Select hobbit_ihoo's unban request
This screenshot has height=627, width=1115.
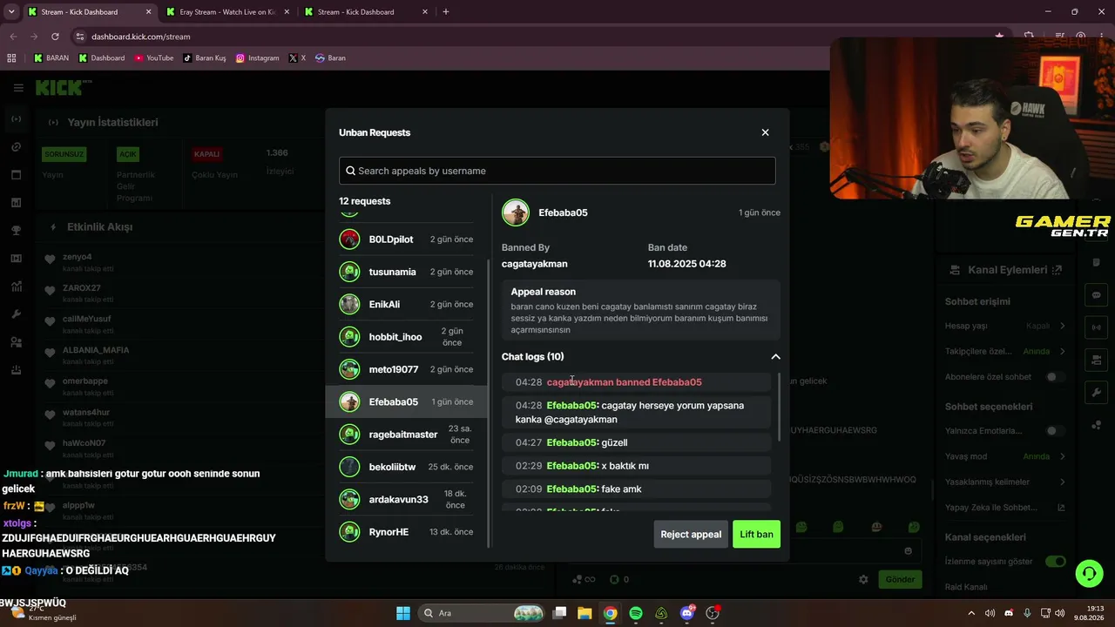406,337
